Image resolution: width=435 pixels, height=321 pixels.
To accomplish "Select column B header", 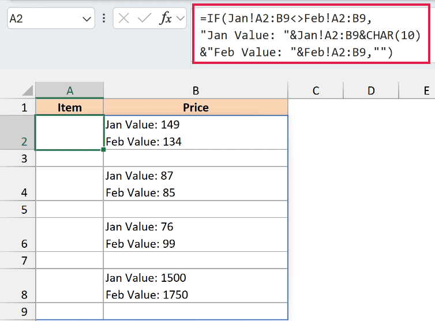I will pyautogui.click(x=196, y=90).
